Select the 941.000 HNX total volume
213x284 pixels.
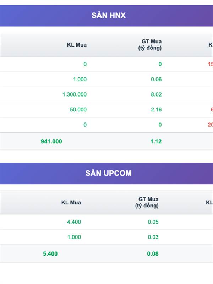click(51, 141)
